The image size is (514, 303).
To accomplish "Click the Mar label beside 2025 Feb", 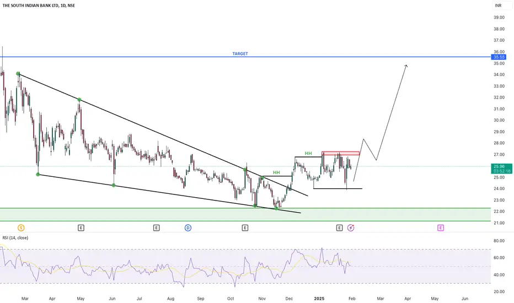I will (381, 299).
